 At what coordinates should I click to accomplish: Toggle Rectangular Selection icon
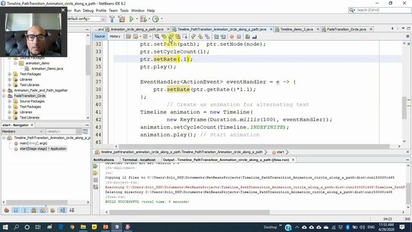(x=185, y=37)
